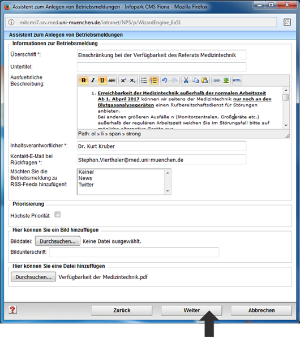
Task: Toggle underline formatting button
Action: pyautogui.click(x=102, y=80)
